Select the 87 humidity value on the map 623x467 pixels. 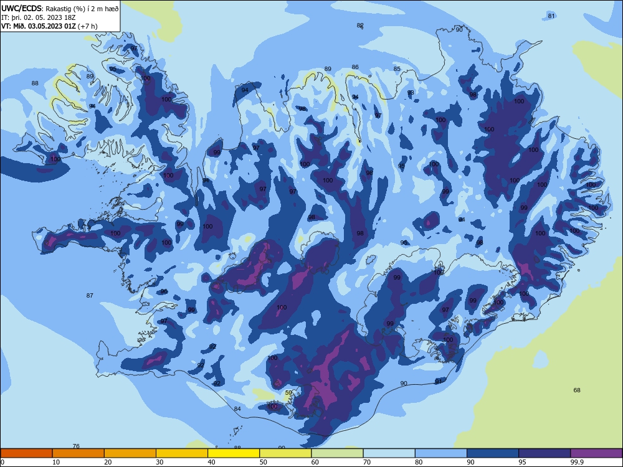90,295
